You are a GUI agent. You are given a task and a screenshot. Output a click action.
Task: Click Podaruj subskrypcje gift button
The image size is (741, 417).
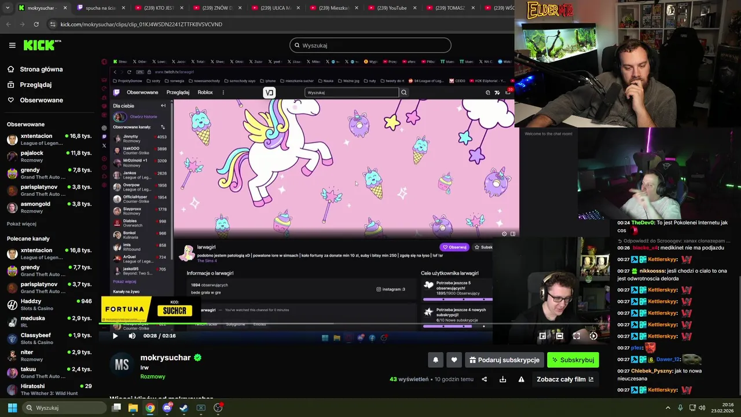click(504, 360)
